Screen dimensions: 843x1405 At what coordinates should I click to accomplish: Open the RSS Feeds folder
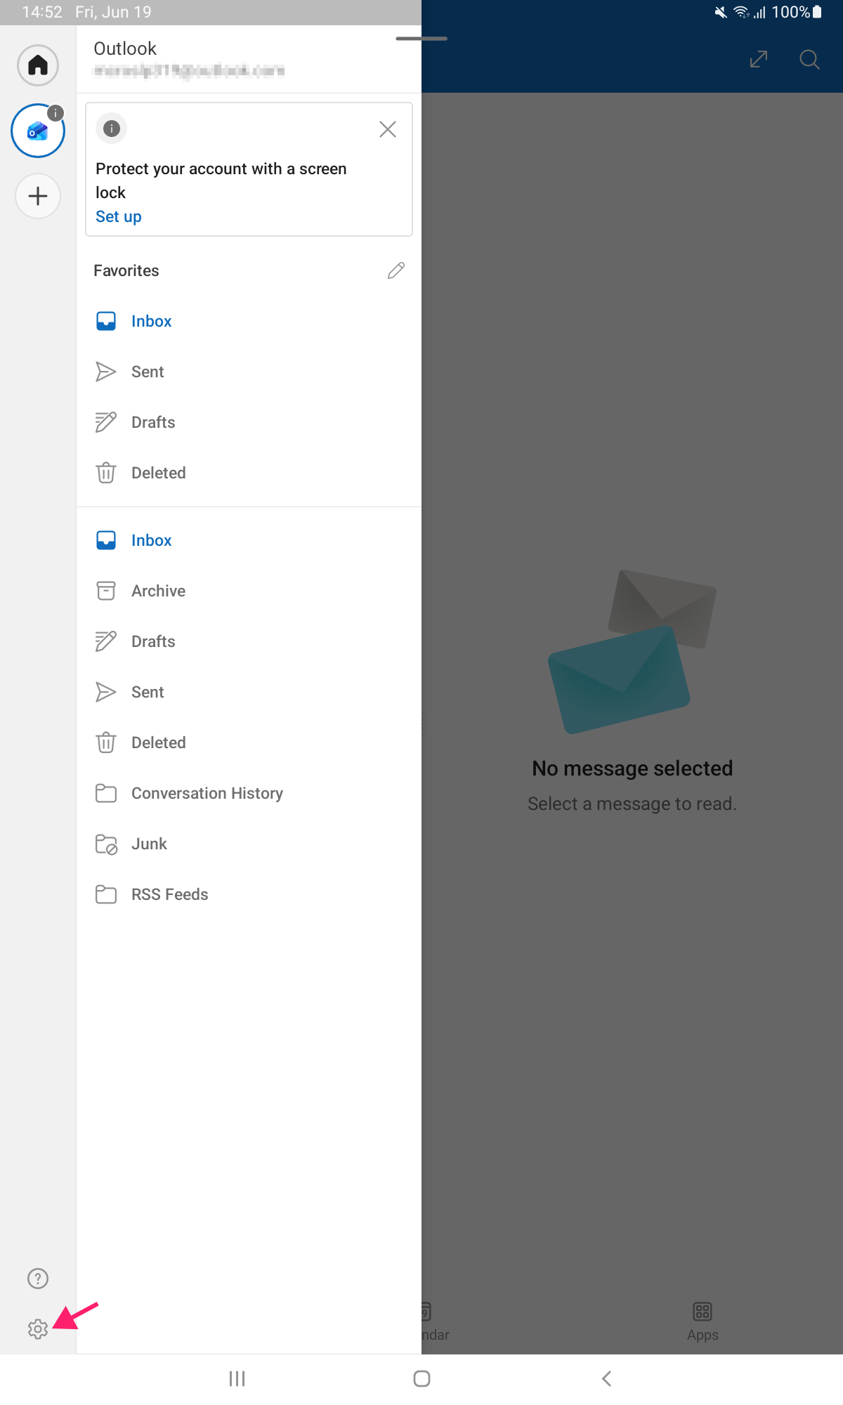point(249,894)
